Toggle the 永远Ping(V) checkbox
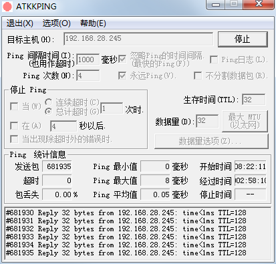The height and width of the screenshot is (264, 276). point(122,76)
